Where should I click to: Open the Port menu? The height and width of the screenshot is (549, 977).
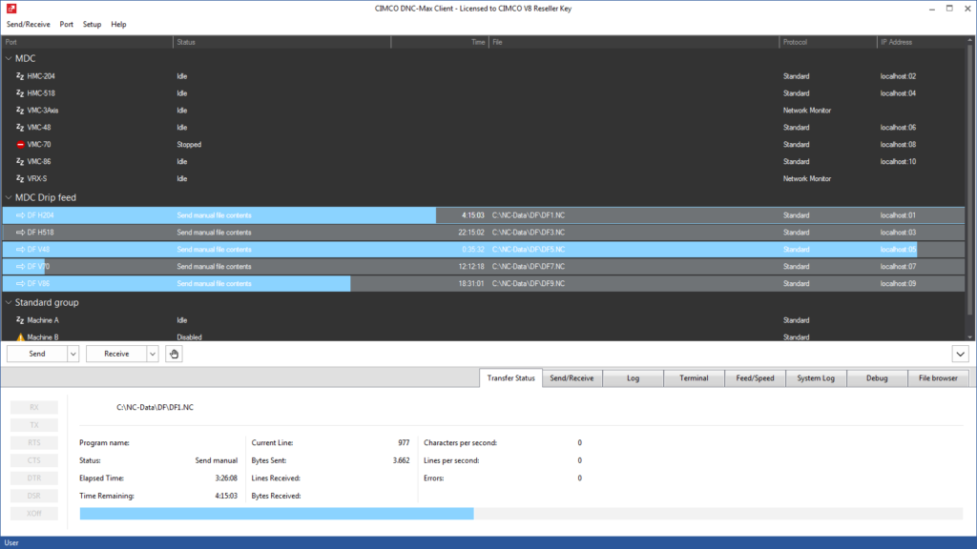click(x=66, y=24)
